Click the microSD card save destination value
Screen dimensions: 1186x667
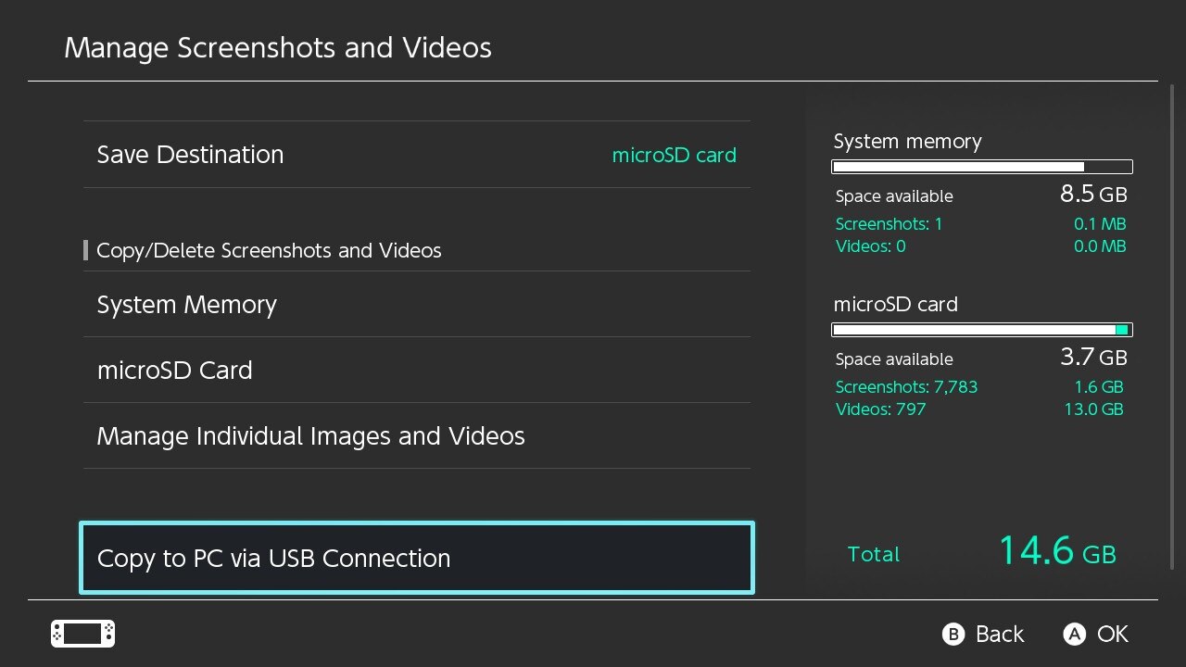click(674, 156)
